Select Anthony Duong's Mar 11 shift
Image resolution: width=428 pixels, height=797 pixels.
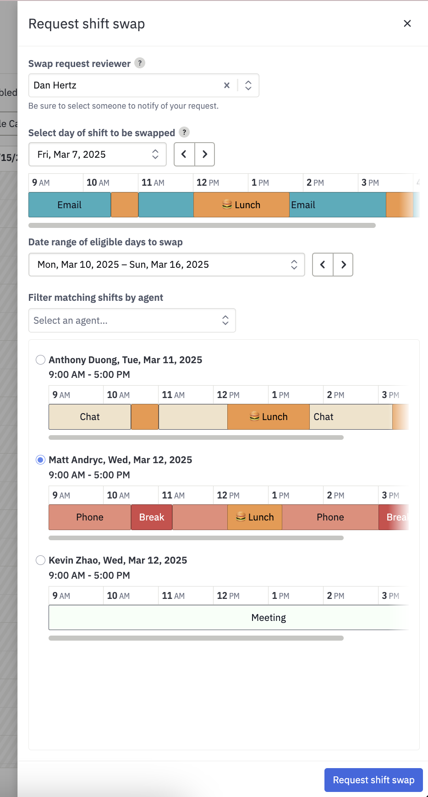40,360
